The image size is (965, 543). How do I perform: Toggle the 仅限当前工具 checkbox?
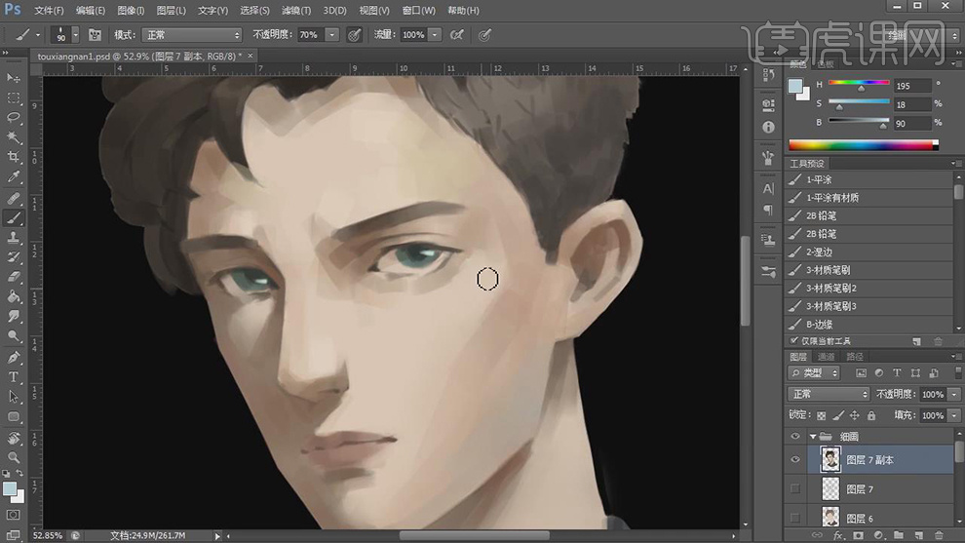pyautogui.click(x=793, y=341)
